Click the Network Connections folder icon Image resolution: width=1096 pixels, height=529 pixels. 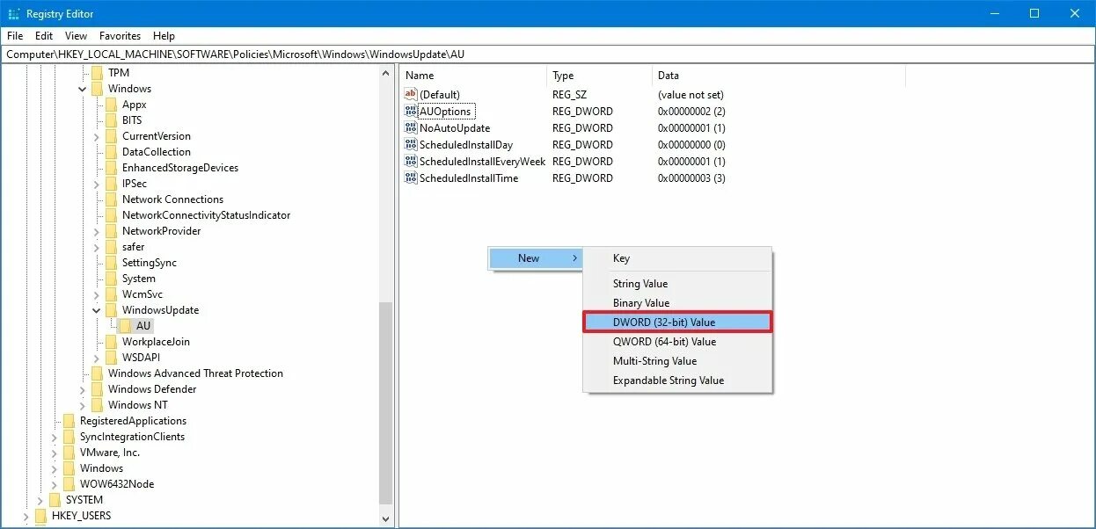111,199
